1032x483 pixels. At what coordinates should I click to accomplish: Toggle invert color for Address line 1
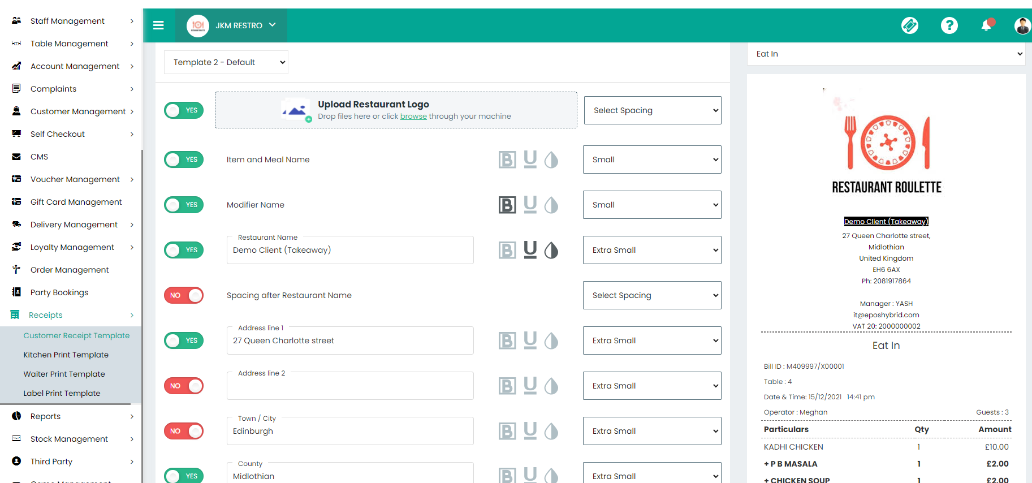(x=551, y=340)
